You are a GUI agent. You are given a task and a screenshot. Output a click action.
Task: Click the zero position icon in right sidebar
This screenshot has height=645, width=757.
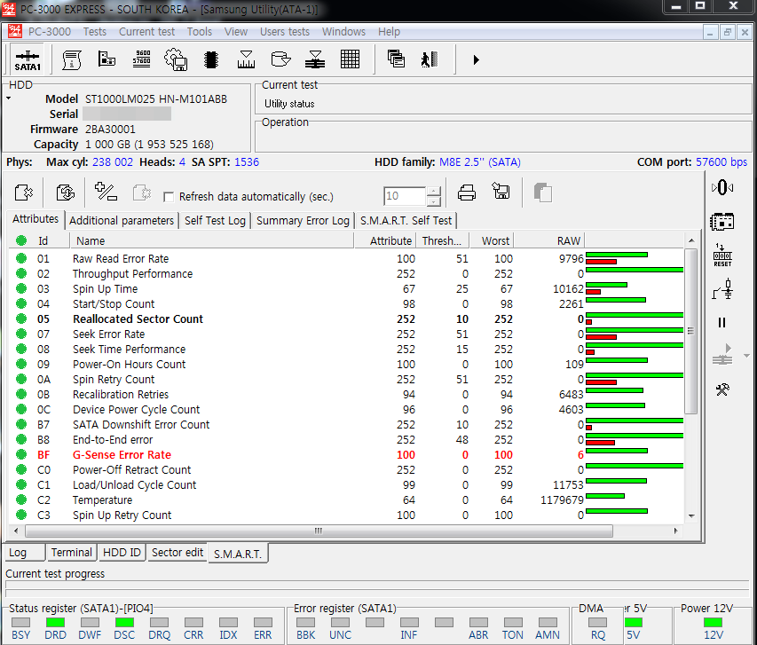pos(722,187)
